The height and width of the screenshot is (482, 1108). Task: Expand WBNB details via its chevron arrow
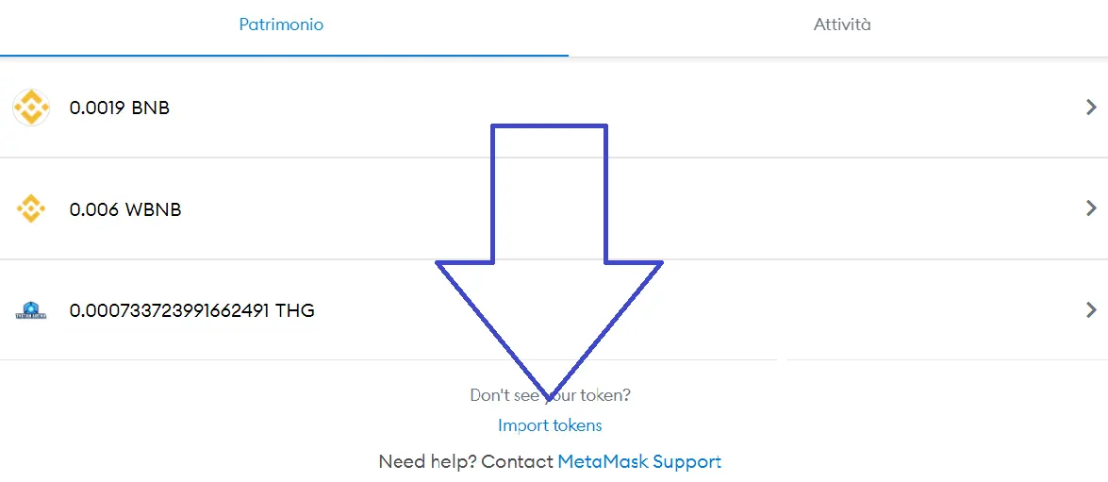click(x=1091, y=208)
